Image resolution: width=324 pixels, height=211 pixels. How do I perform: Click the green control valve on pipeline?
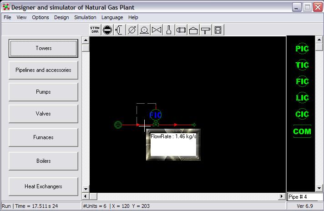(156, 124)
